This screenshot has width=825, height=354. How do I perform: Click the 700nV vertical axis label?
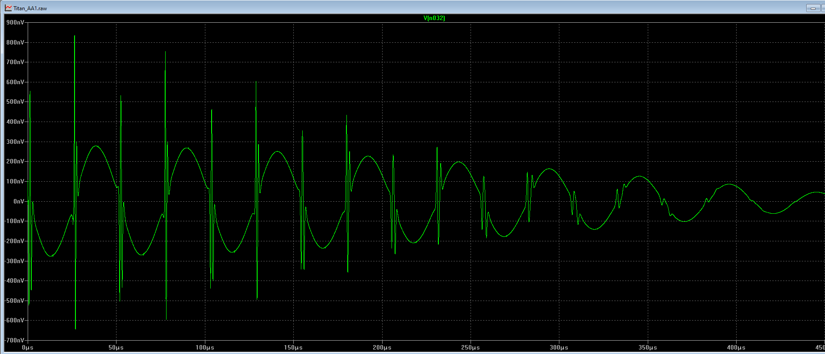click(x=16, y=62)
